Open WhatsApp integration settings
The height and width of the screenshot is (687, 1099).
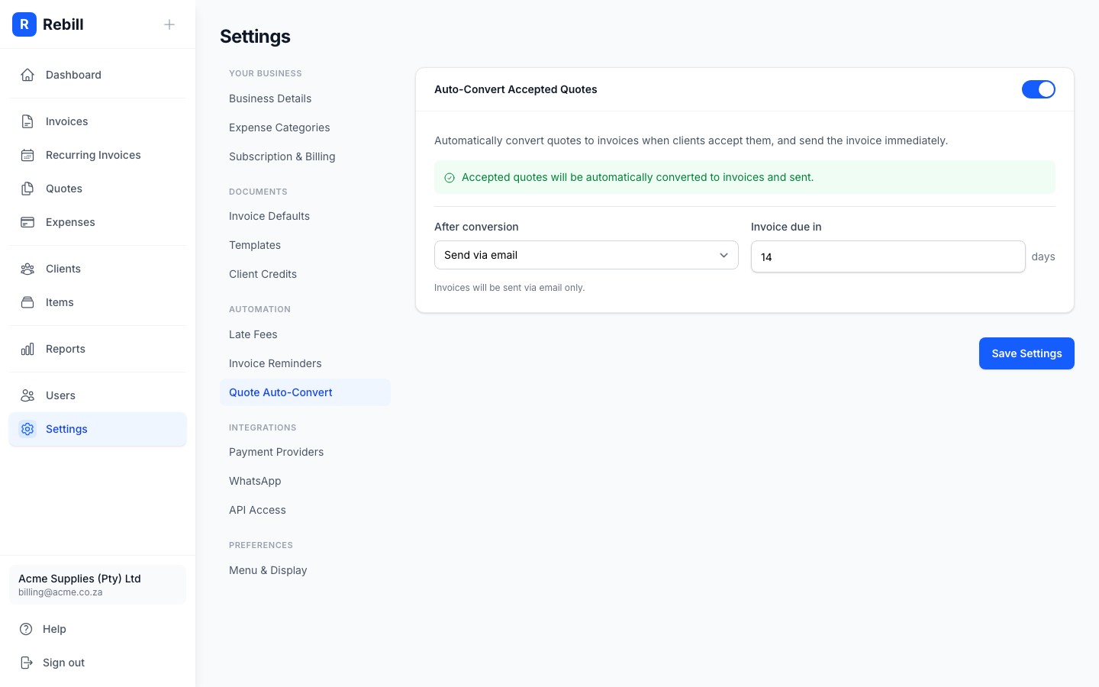[x=255, y=480]
